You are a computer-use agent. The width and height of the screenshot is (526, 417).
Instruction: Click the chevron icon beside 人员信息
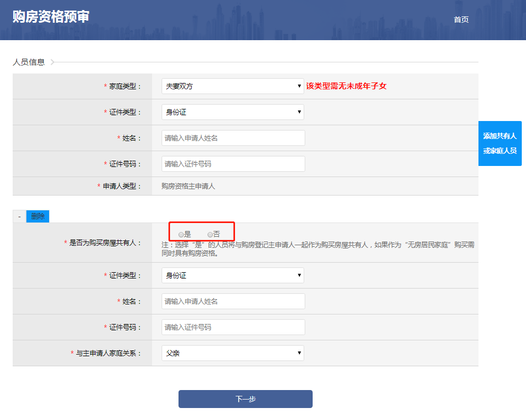52,62
